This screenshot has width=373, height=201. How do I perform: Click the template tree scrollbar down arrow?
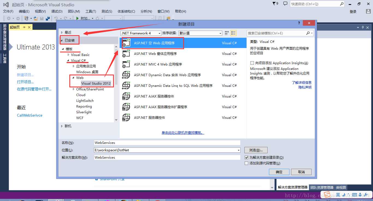pos(116,120)
